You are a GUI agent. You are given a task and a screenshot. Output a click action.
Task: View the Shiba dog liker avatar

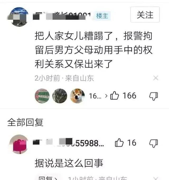(x=77, y=96)
